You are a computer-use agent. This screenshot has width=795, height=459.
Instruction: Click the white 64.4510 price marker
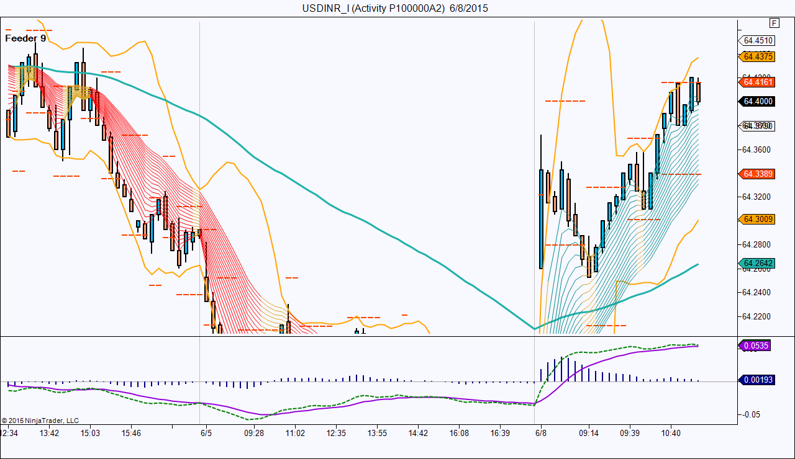pos(756,41)
